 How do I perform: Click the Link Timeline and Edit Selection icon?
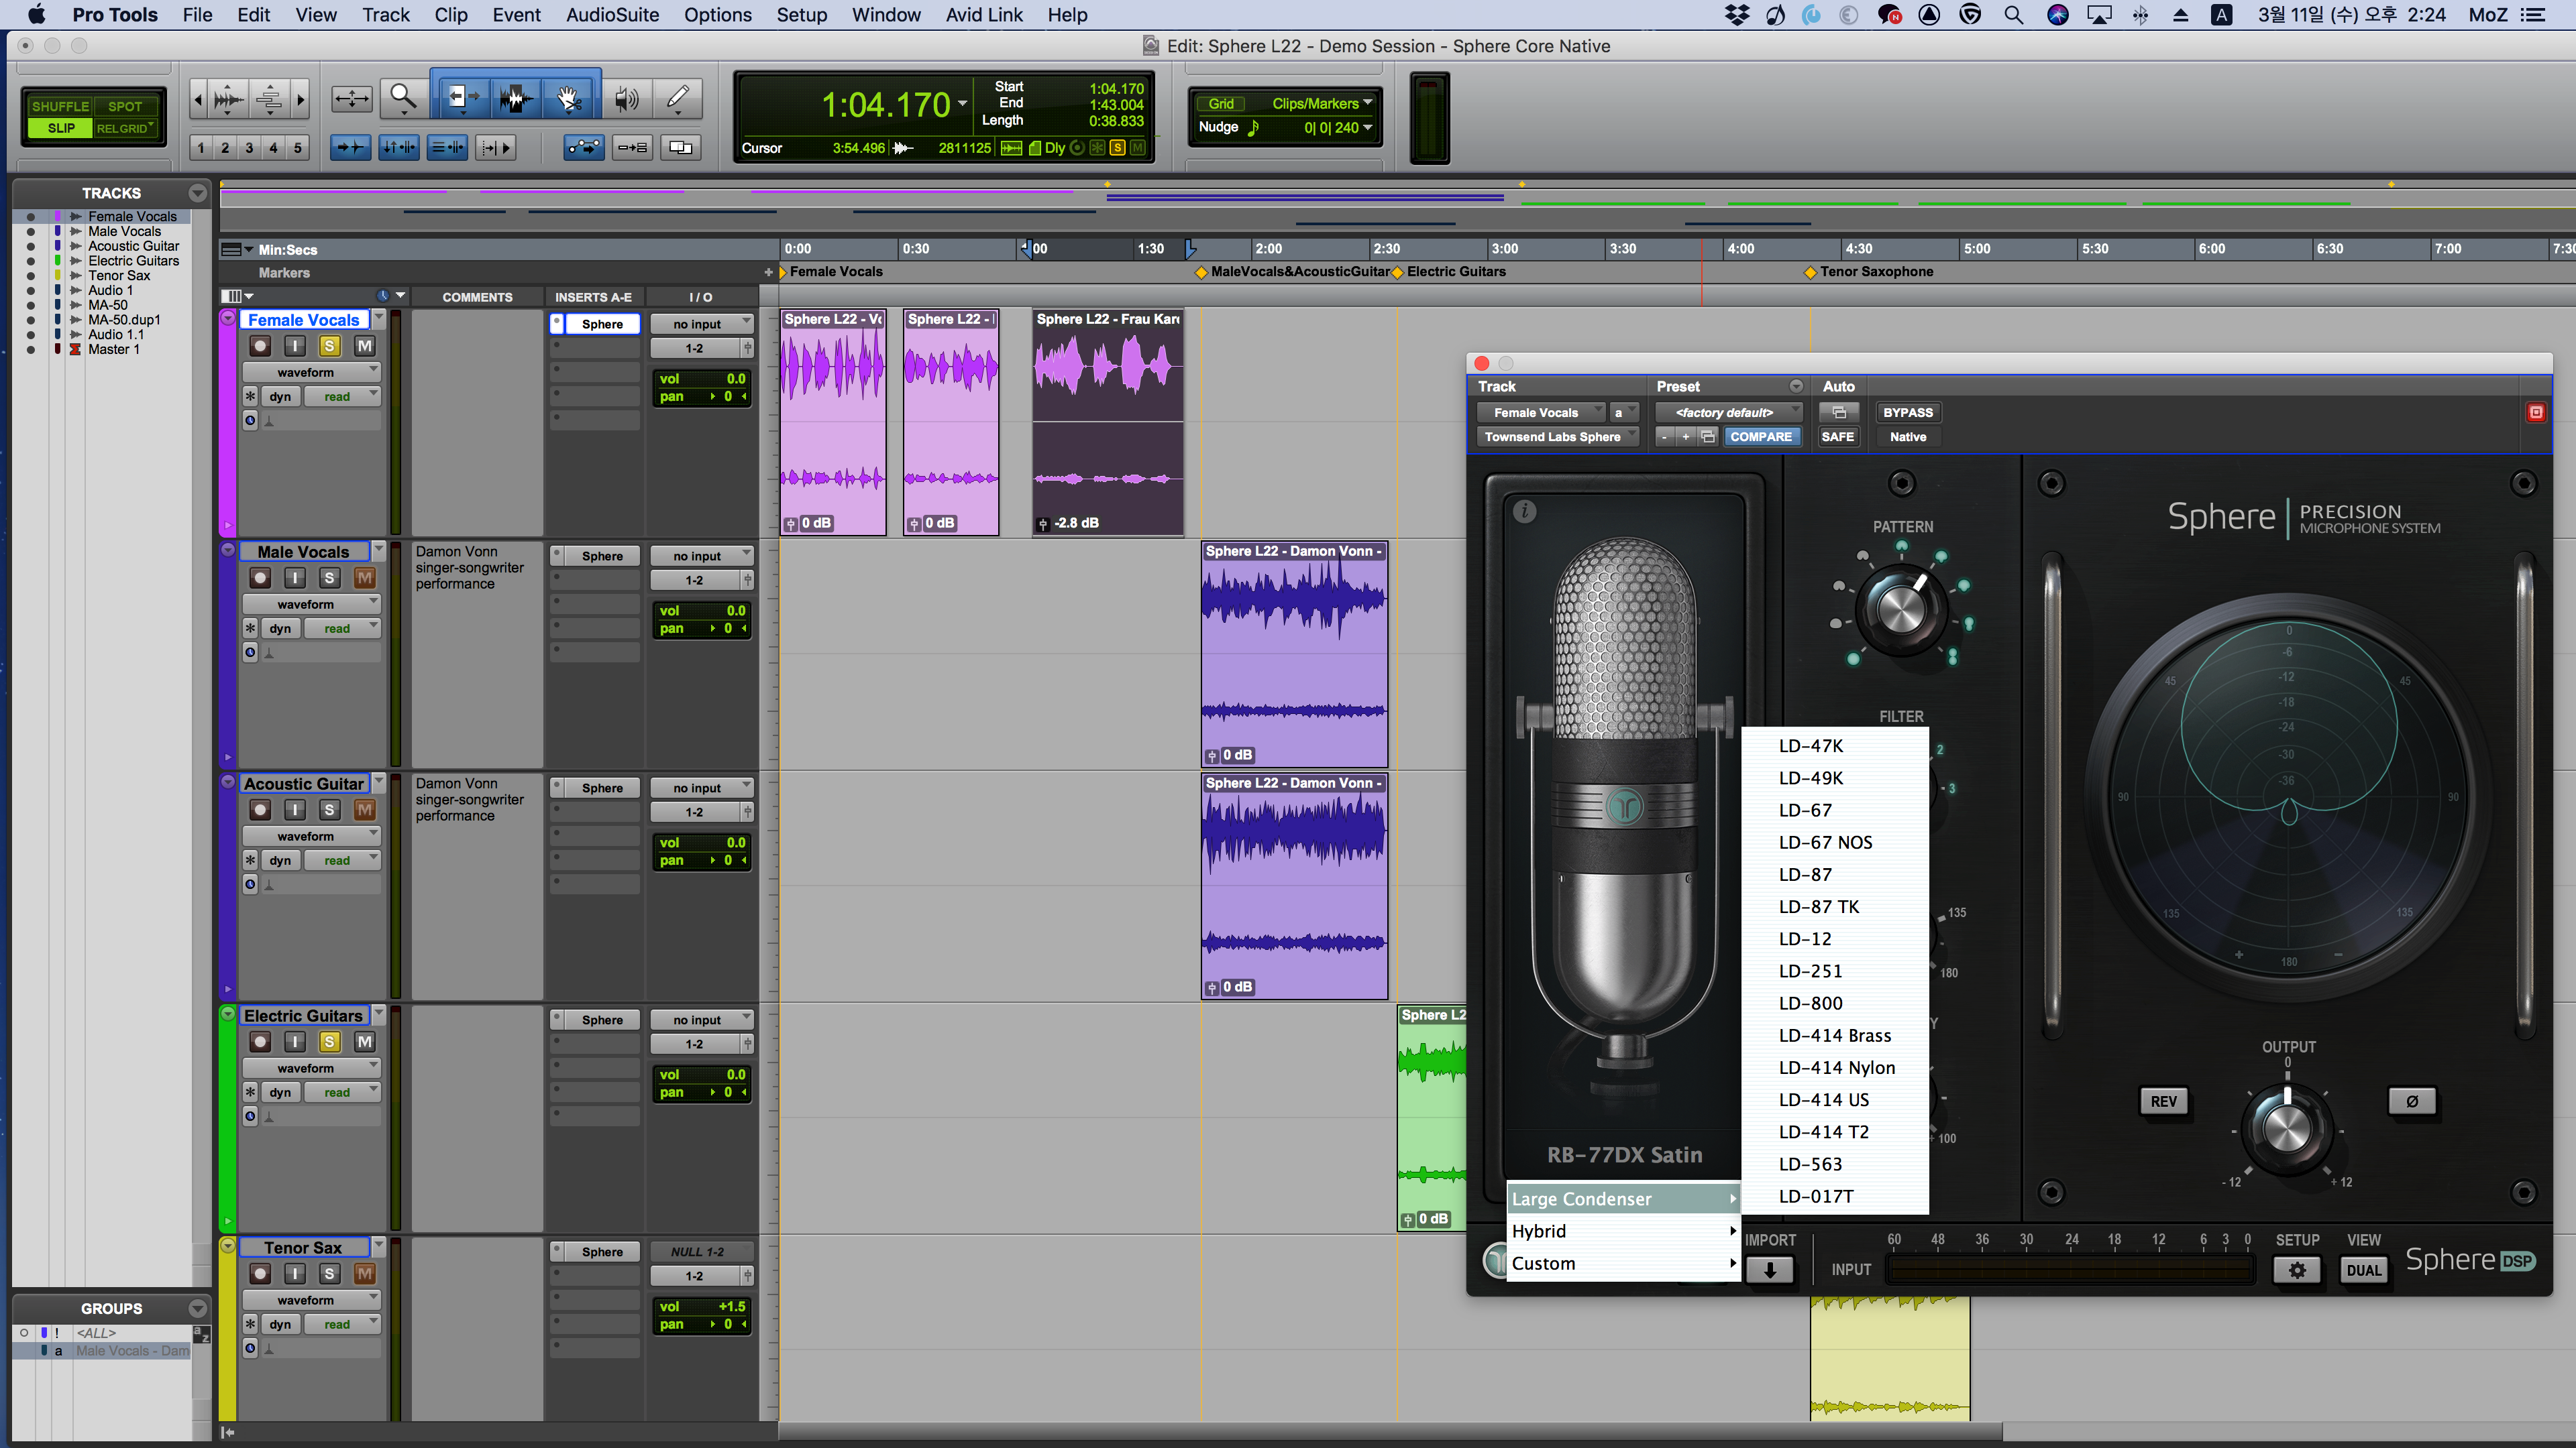click(398, 148)
